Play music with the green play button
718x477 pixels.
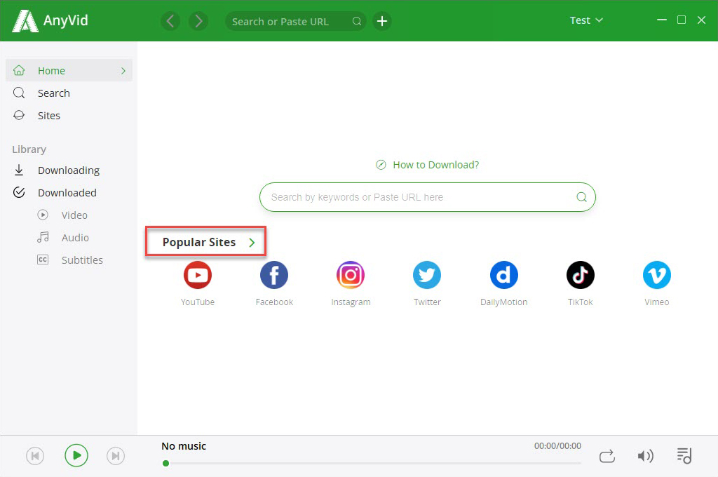pos(76,455)
